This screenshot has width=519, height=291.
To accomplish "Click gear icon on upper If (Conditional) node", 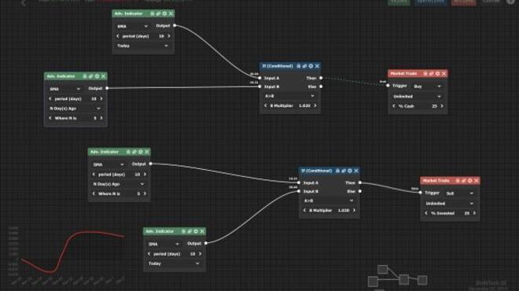I will pos(311,66).
